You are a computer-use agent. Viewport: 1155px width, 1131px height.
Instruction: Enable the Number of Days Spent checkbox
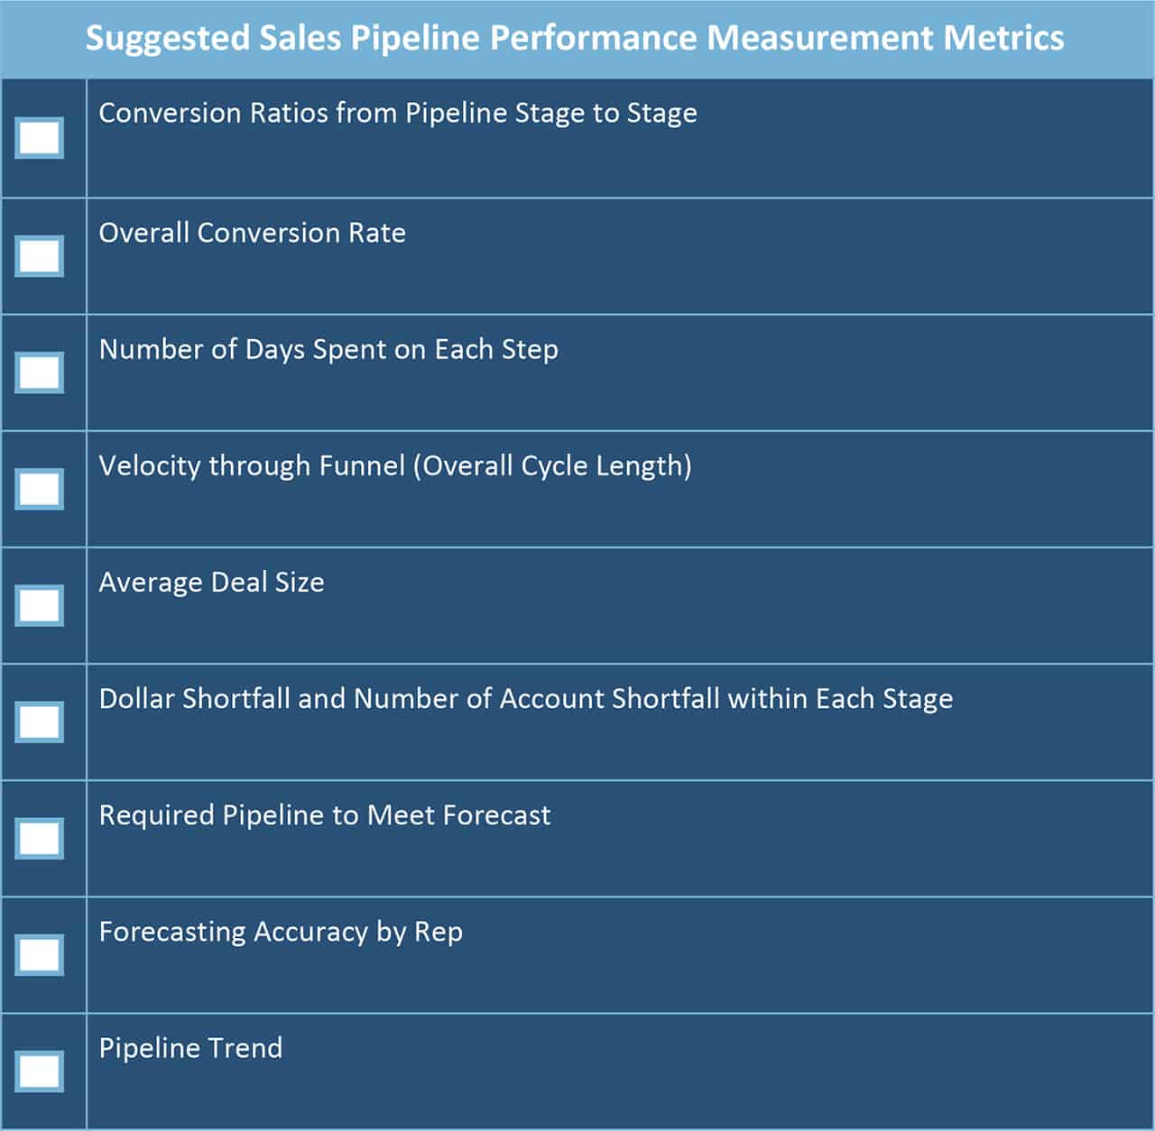pos(40,372)
